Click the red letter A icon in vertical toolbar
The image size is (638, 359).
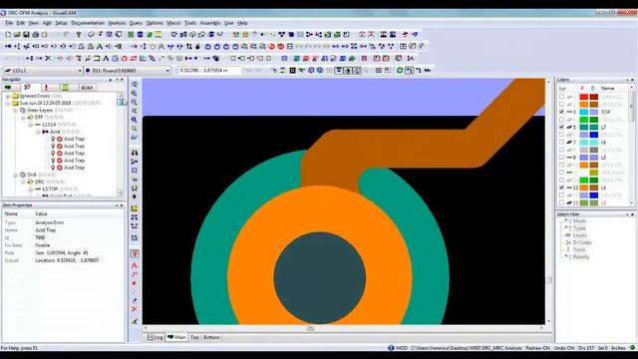click(x=135, y=265)
